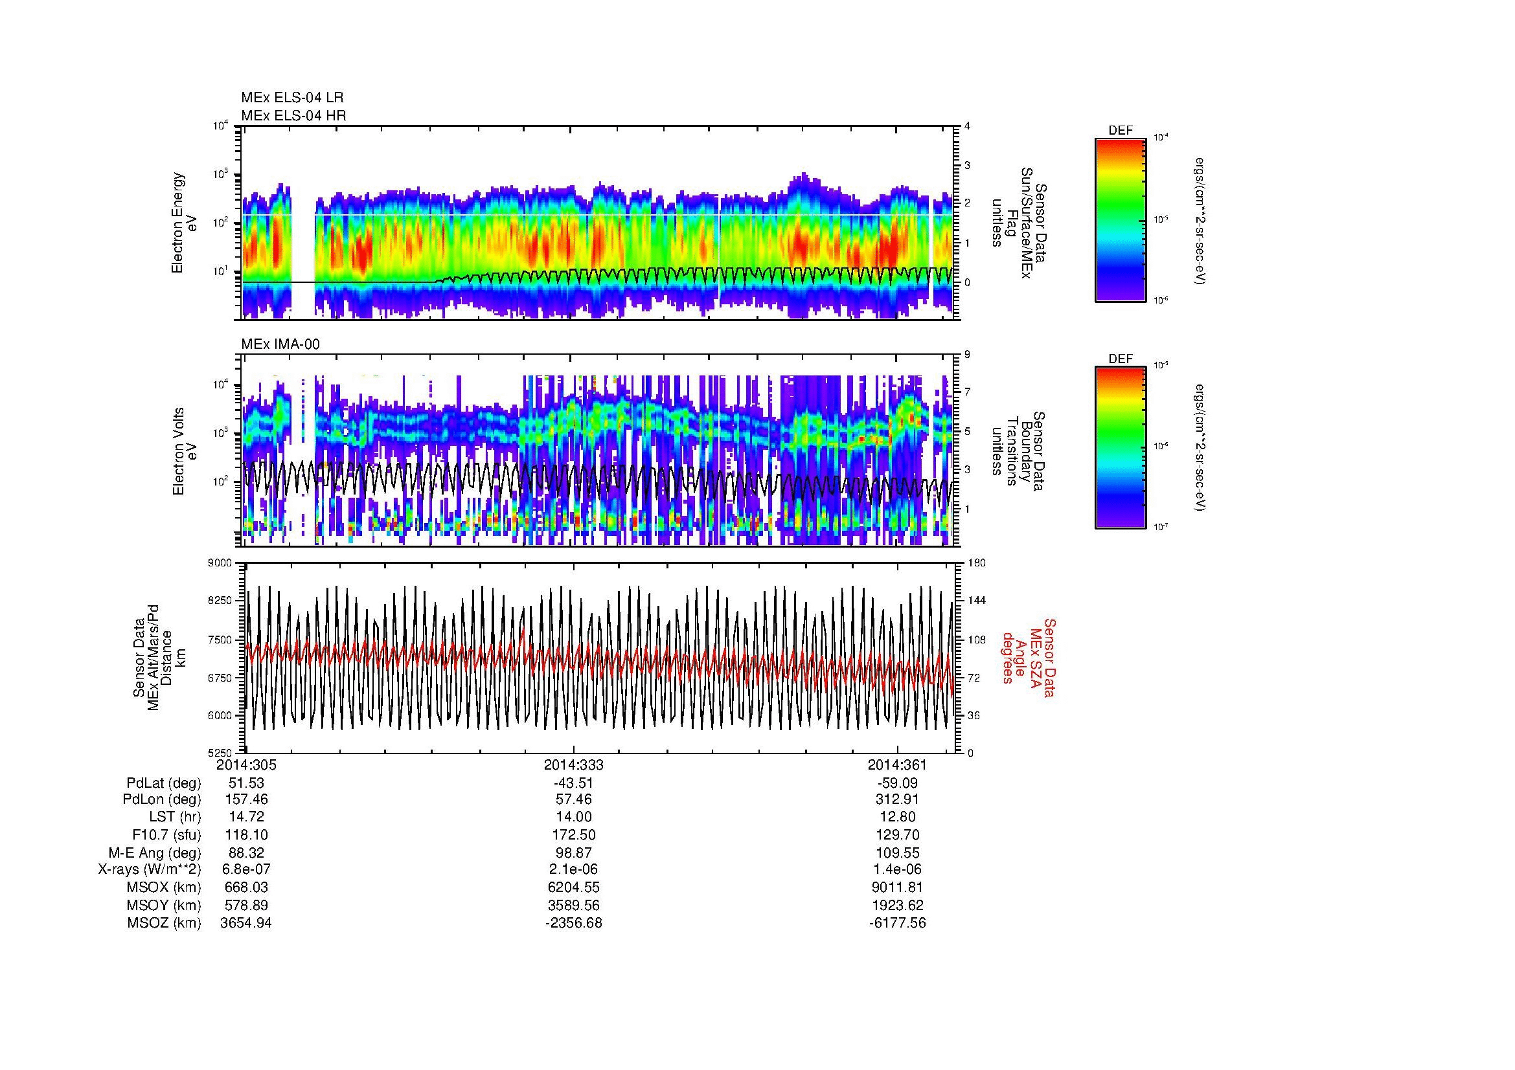The width and height of the screenshot is (1515, 1070).
Task: Click the X-rays value 6.8e-07
Action: [x=246, y=869]
